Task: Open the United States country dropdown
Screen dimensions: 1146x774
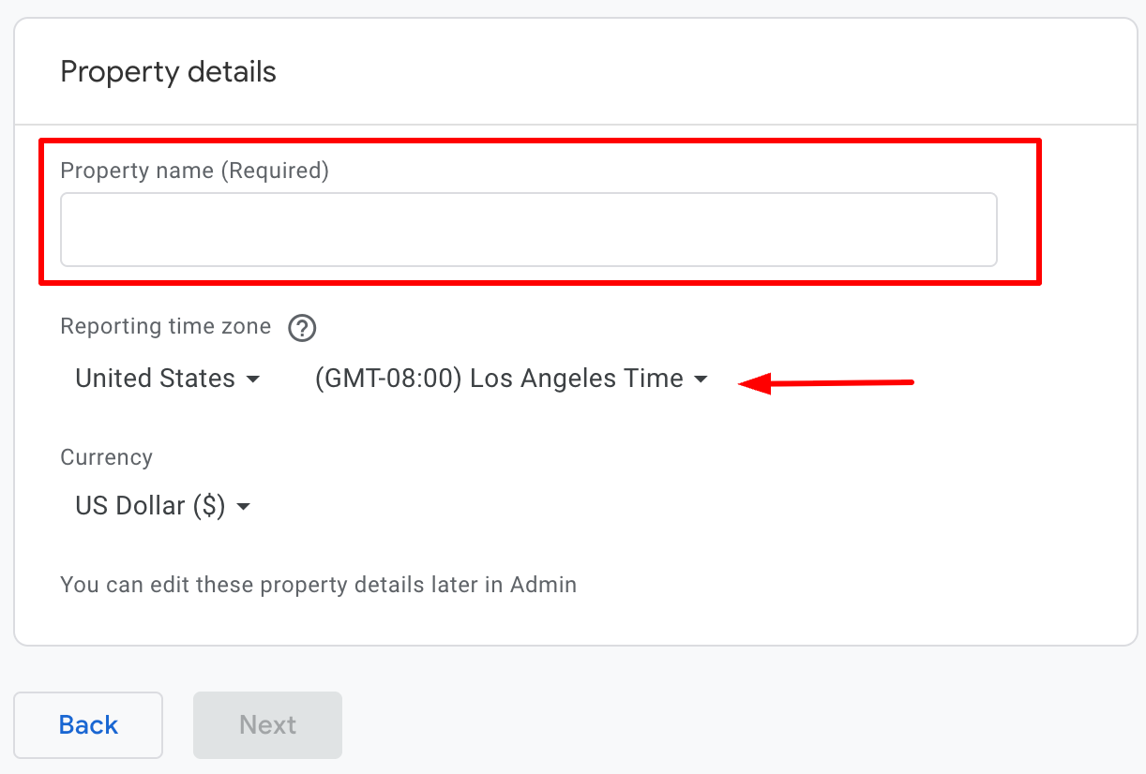Action: coord(156,379)
